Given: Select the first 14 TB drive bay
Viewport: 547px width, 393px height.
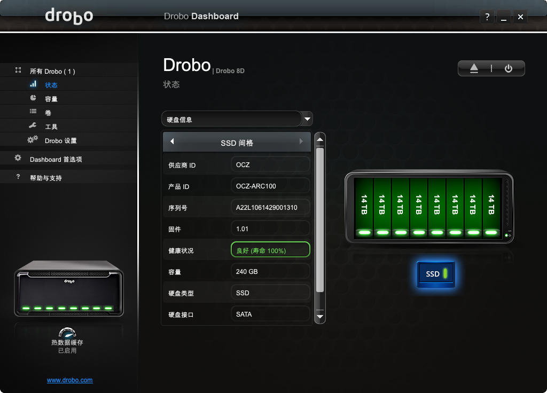Looking at the screenshot, I should click(364, 208).
